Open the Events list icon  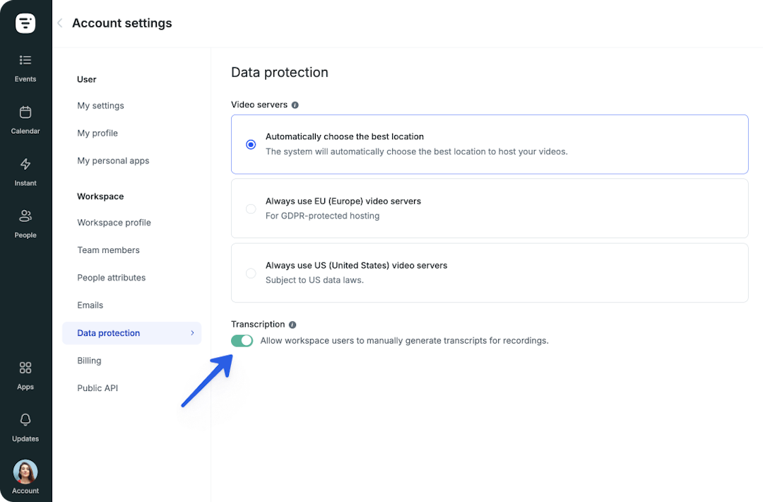point(25,60)
